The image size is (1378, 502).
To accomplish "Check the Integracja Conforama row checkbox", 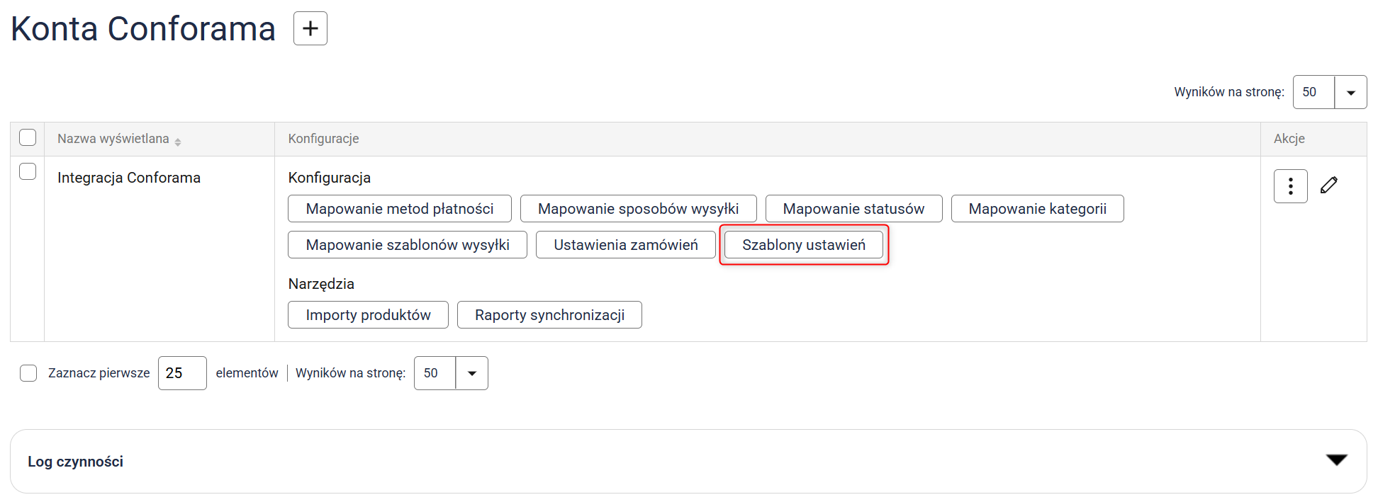I will click(x=28, y=171).
